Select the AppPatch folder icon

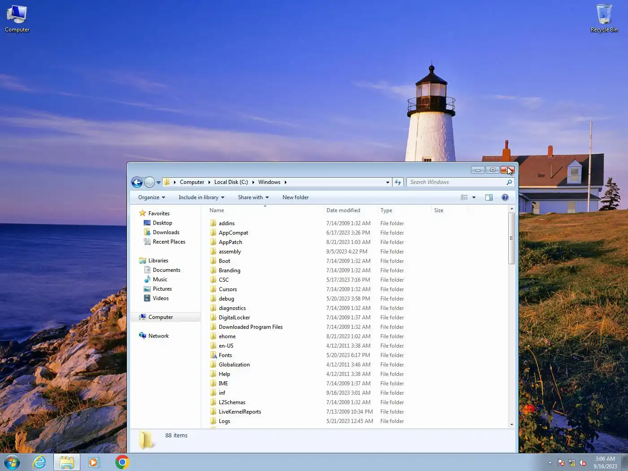[213, 242]
